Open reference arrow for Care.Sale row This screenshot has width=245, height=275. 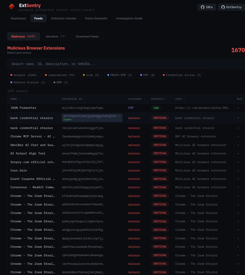(x=238, y=170)
